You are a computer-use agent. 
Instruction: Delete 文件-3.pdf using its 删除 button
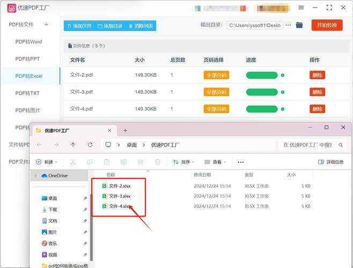(x=317, y=92)
